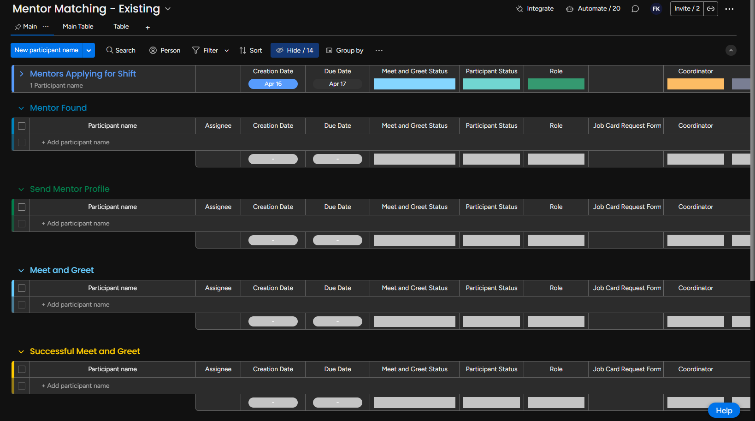
Task: Check the Mentor Found select-all checkbox
Action: [x=22, y=126]
